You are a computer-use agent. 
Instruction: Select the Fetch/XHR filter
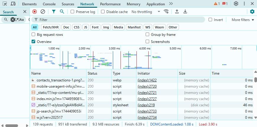coord(51,27)
